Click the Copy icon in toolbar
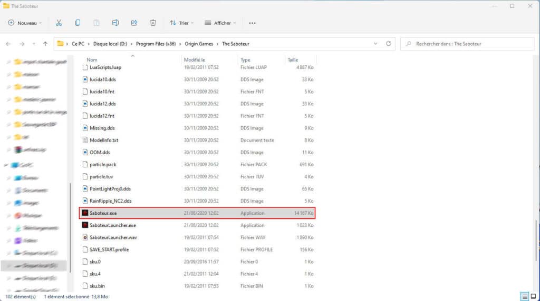This screenshot has width=540, height=301. click(78, 23)
